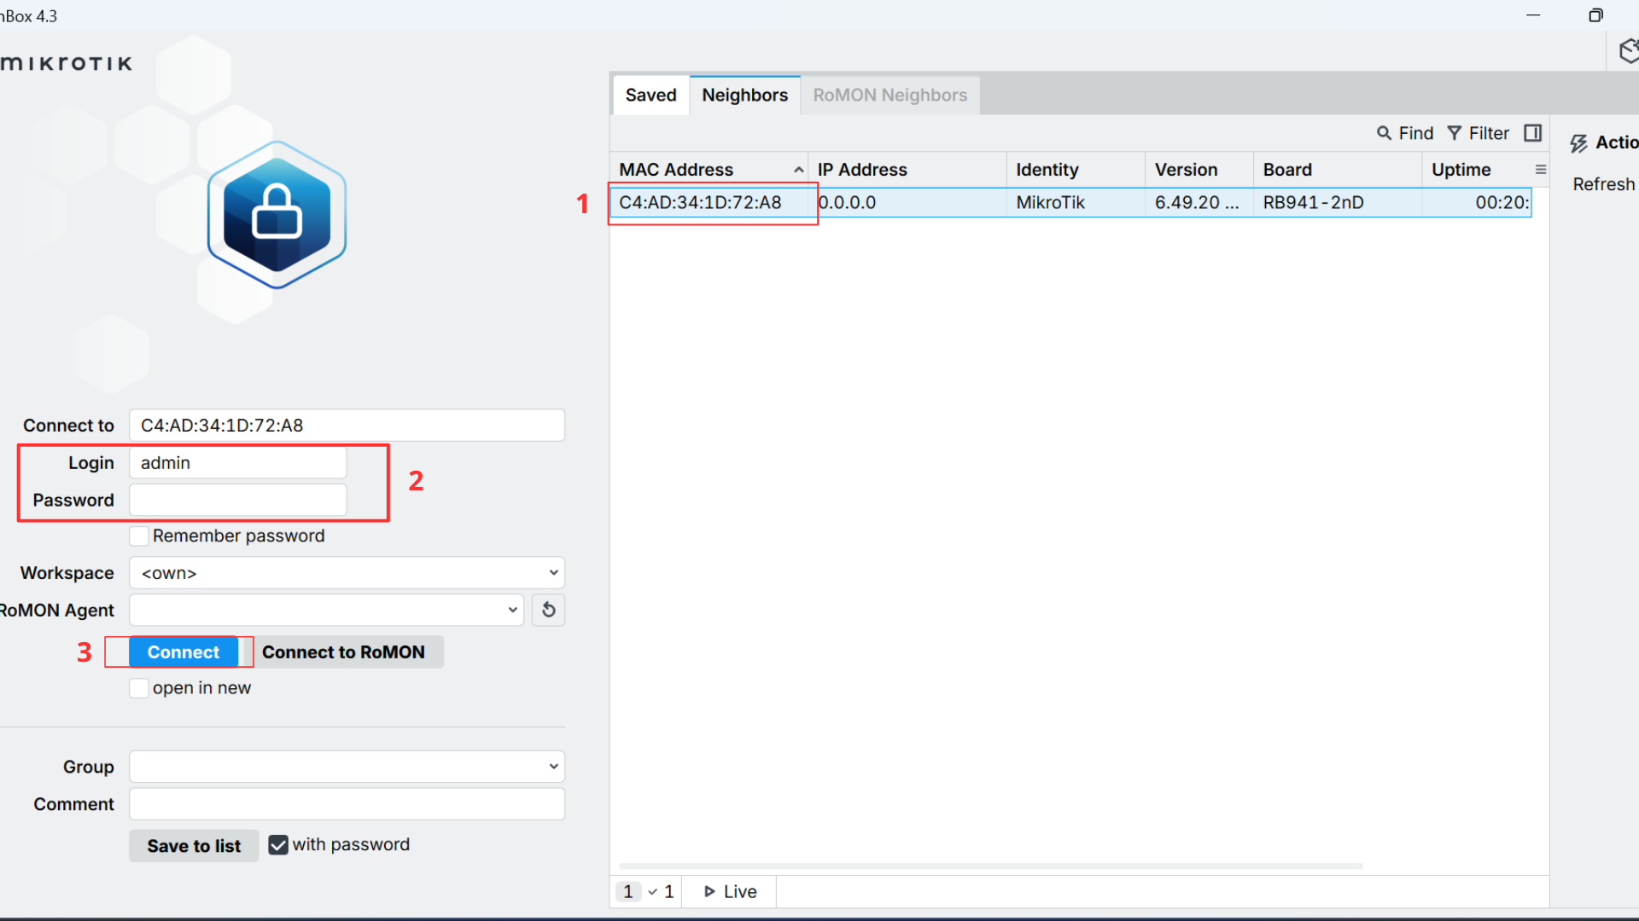Click the cube icon at top right

click(1629, 51)
